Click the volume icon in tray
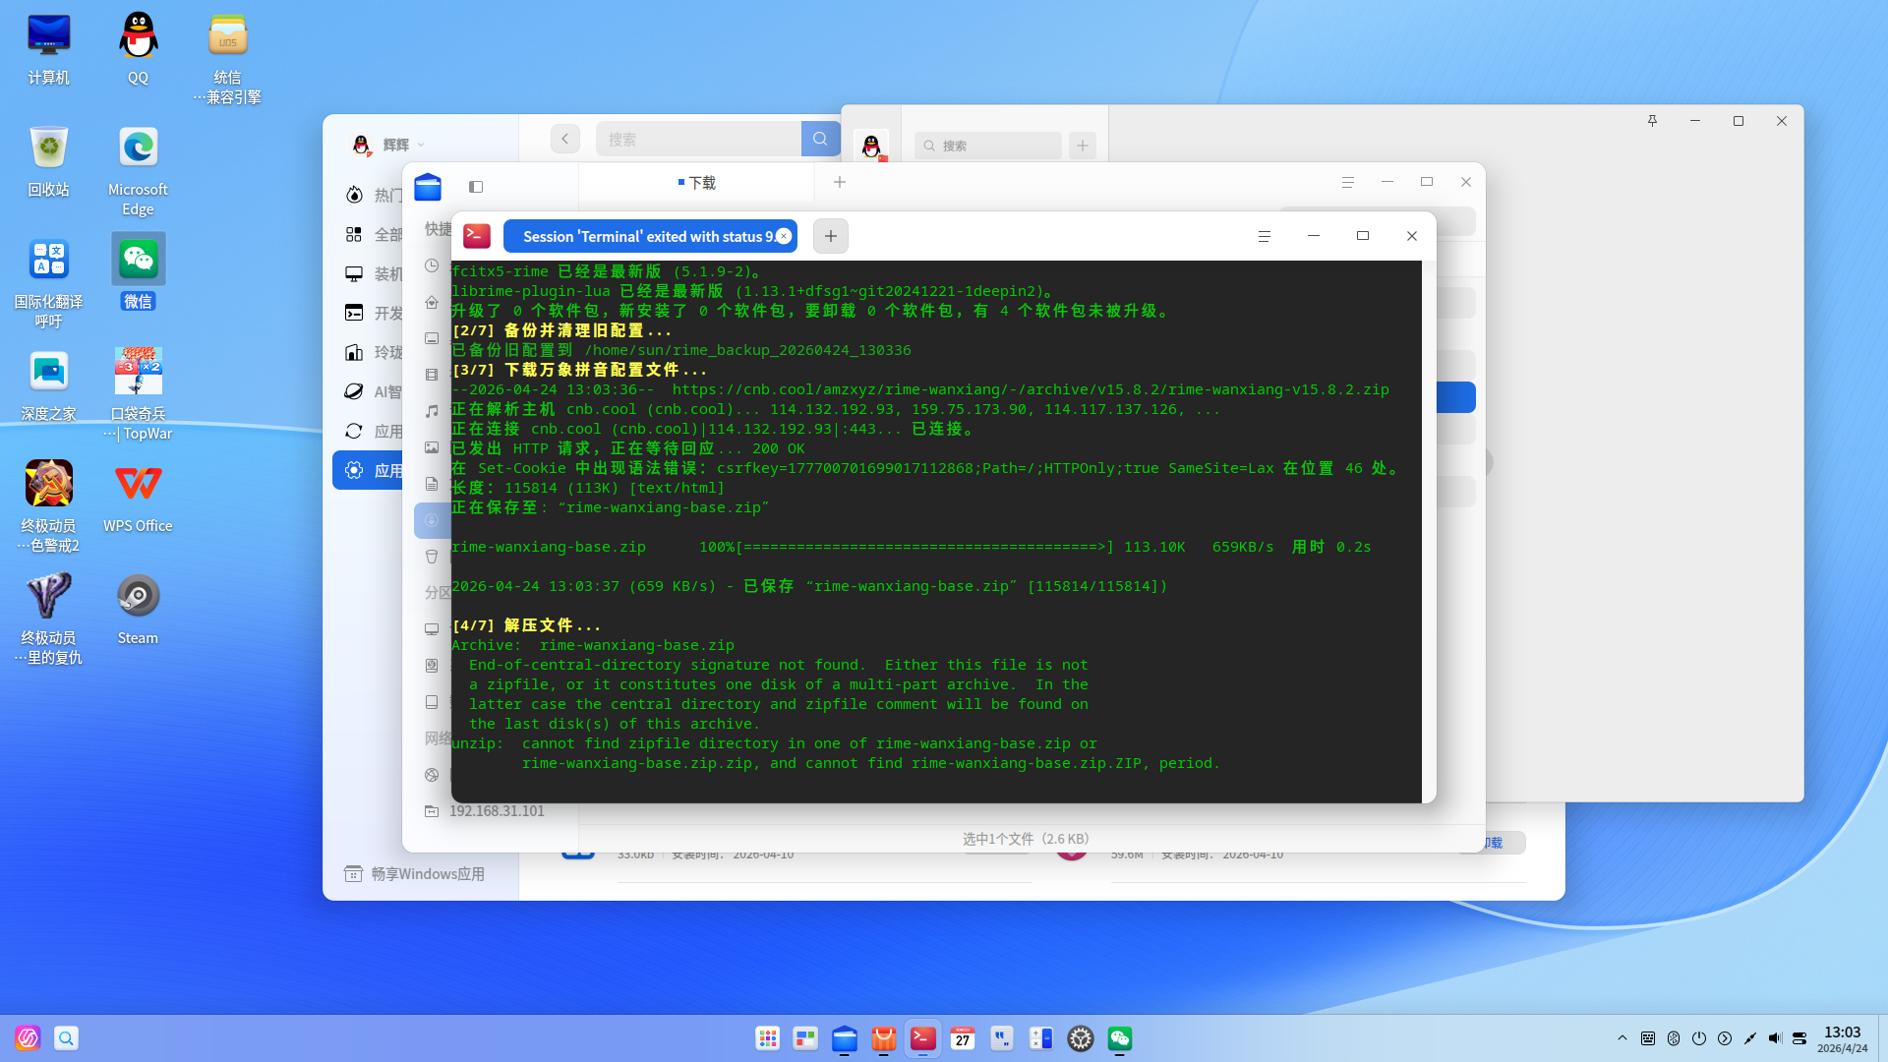Image resolution: width=1888 pixels, height=1062 pixels. click(x=1775, y=1038)
